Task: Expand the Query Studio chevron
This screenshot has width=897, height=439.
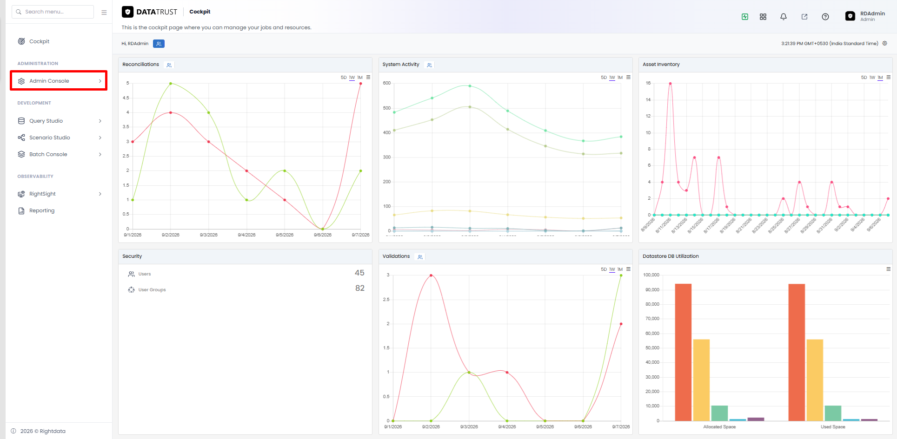Action: (x=100, y=121)
